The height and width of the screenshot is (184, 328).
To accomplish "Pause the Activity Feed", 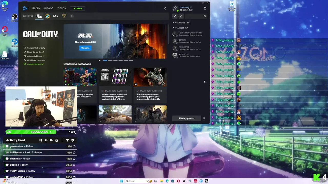I will pos(40,140).
